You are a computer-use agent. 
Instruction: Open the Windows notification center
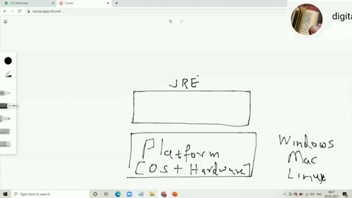tap(345, 194)
